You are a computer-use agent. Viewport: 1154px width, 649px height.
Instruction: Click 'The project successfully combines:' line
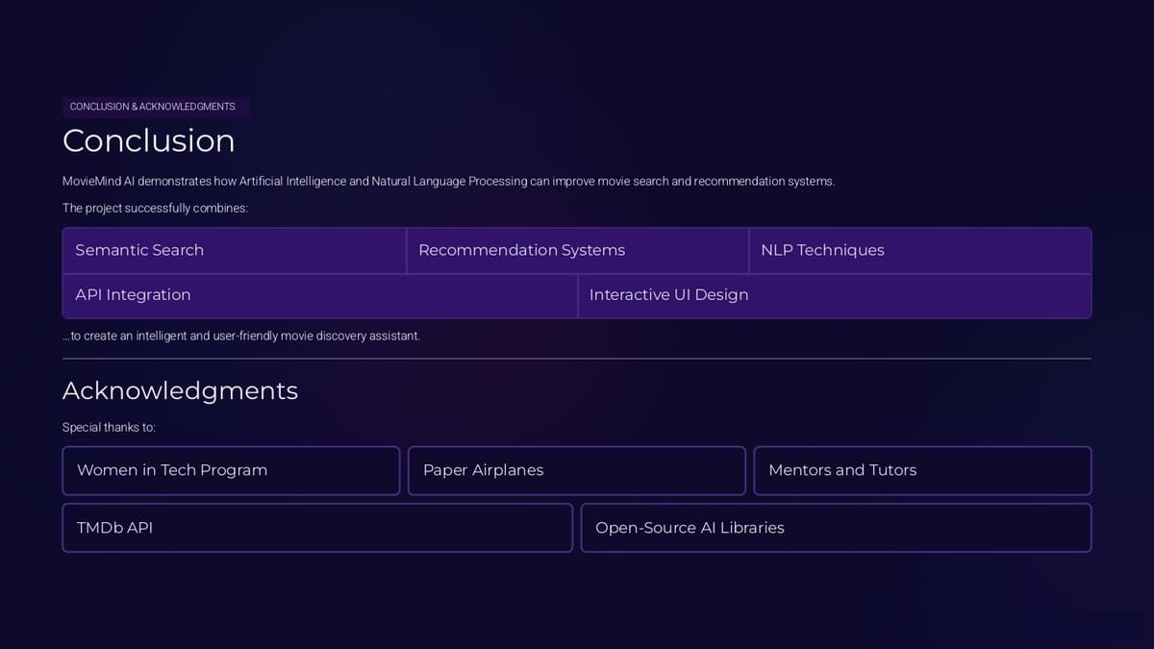click(156, 208)
